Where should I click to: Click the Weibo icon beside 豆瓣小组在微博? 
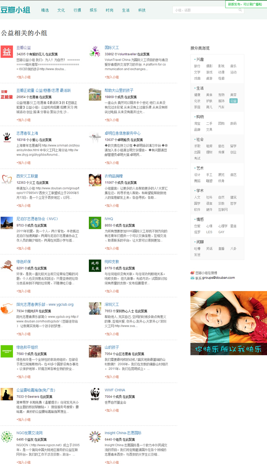click(192, 273)
